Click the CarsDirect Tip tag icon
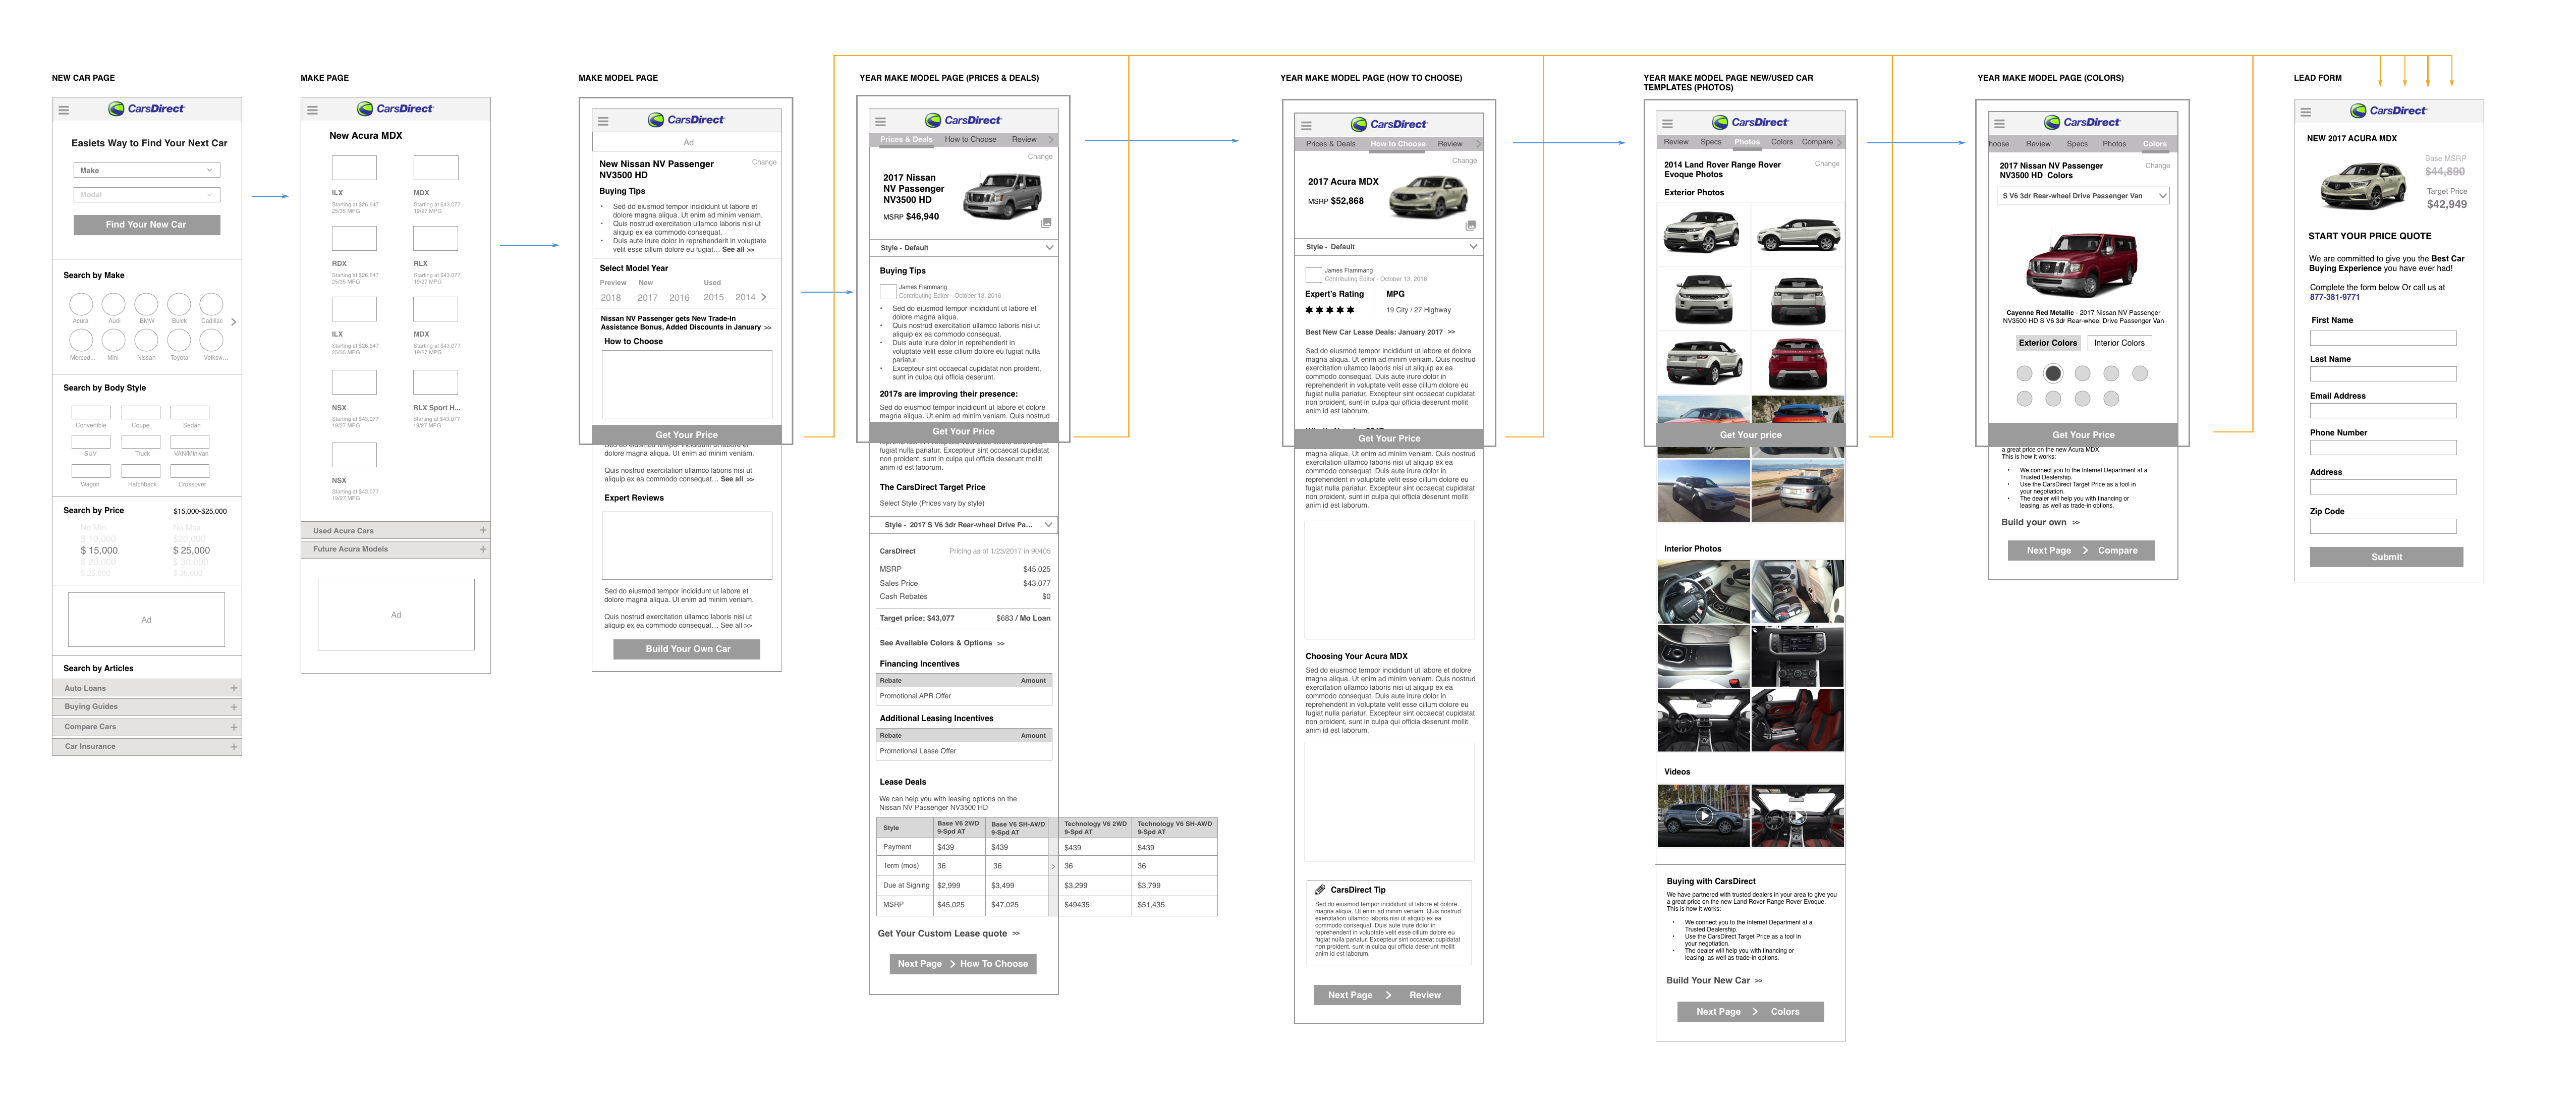This screenshot has height=1101, width=2576. click(x=1320, y=889)
